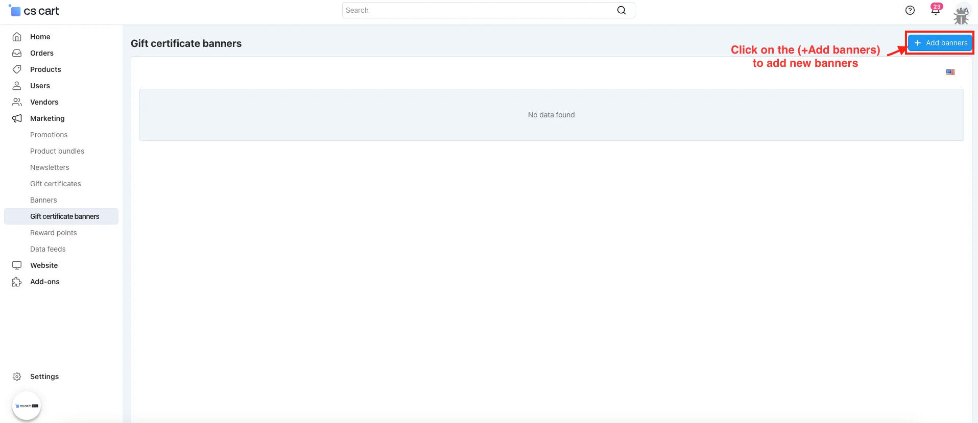Click the Add banners button
The image size is (978, 423).
pos(940,43)
